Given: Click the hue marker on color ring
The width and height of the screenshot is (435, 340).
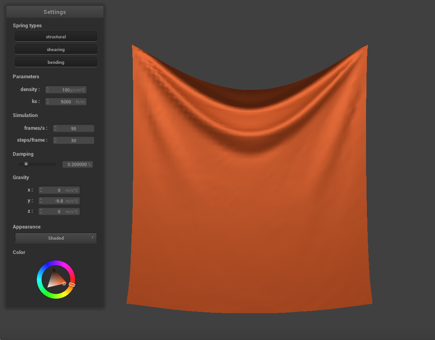Looking at the screenshot, I should (72, 284).
